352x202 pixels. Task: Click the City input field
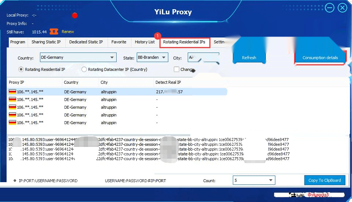(203, 57)
